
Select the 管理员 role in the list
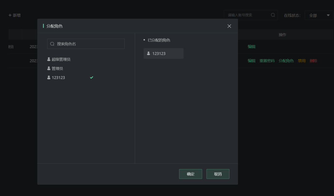[x=58, y=69]
